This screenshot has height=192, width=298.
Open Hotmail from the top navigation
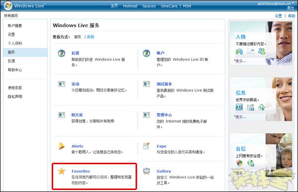130,6
